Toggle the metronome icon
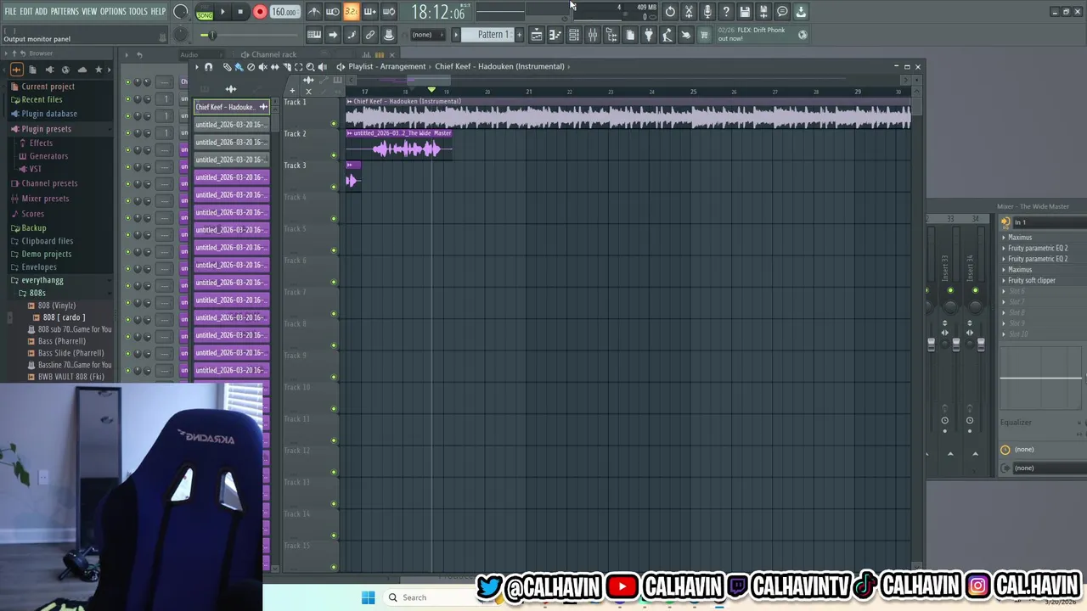The width and height of the screenshot is (1087, 611). pyautogui.click(x=314, y=12)
